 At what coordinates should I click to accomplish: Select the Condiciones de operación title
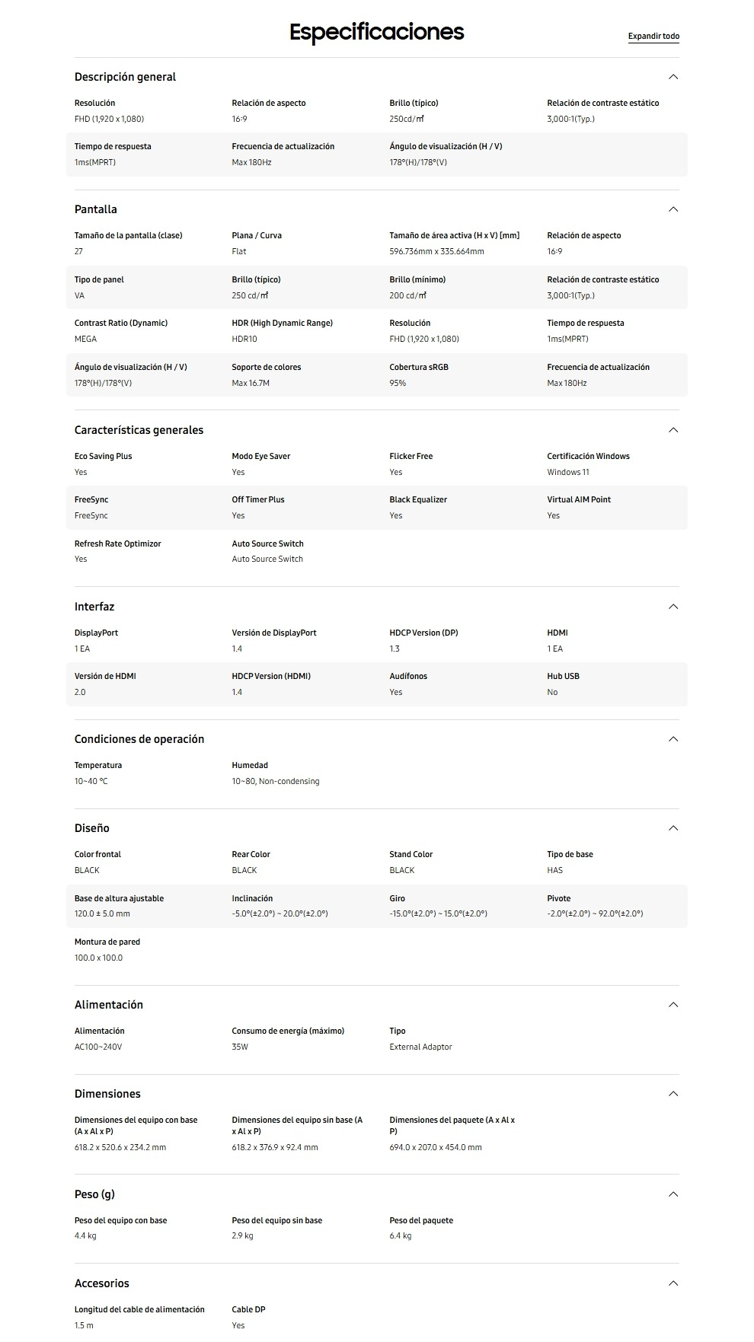139,739
